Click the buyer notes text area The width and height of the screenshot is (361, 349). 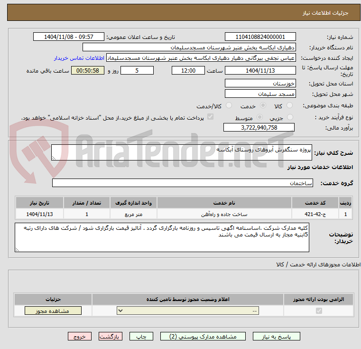[x=162, y=237]
